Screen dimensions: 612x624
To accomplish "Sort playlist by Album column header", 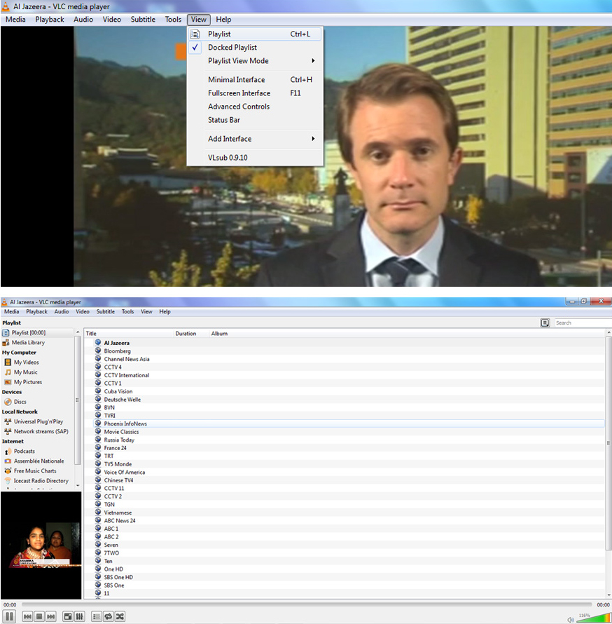I will [x=219, y=334].
